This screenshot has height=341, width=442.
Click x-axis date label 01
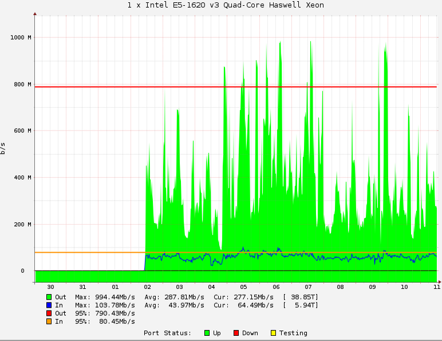115,287
